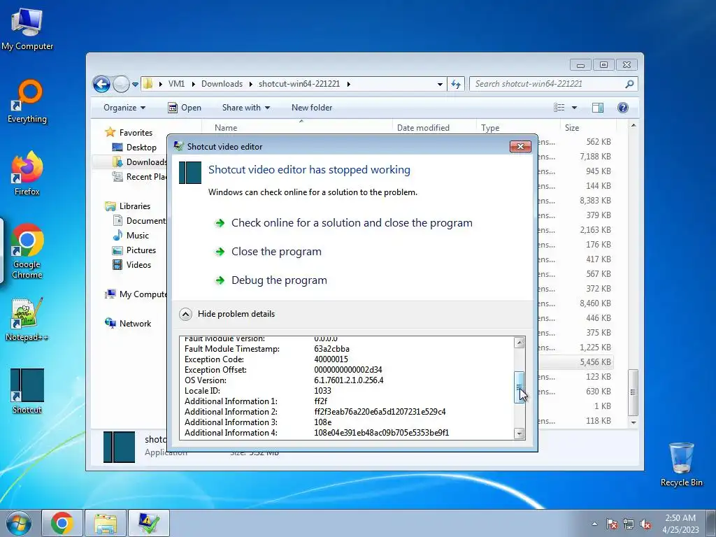The image size is (716, 537).
Task: Click the crash dialog taskbar button
Action: pos(149,523)
